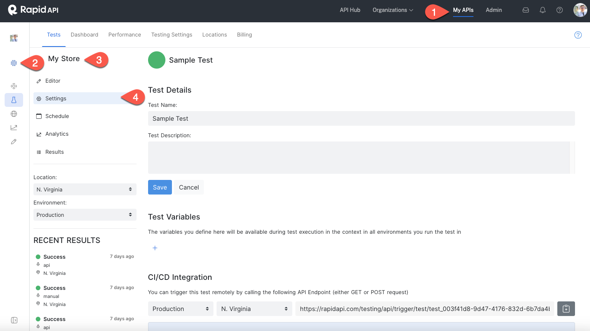Open the help question mark in top bar
590x331 pixels.
tap(560, 10)
